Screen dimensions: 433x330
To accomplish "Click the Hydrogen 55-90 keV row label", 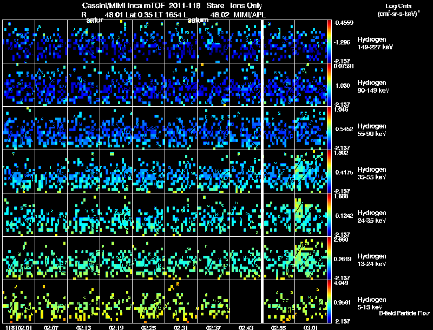I will (x=372, y=130).
